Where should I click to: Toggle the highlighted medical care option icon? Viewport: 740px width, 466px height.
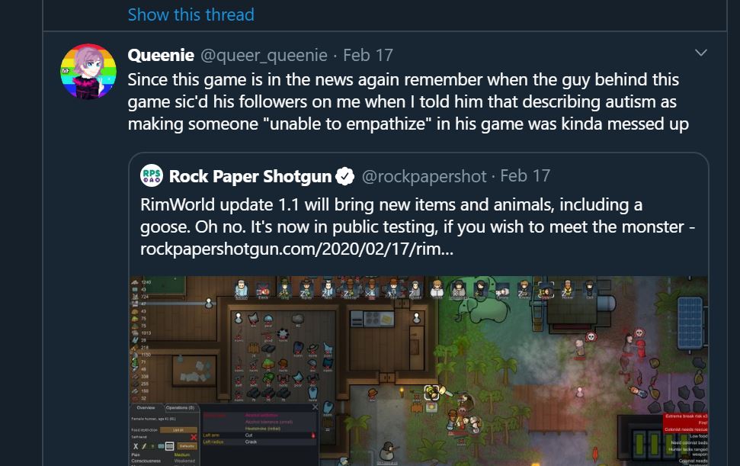click(170, 446)
